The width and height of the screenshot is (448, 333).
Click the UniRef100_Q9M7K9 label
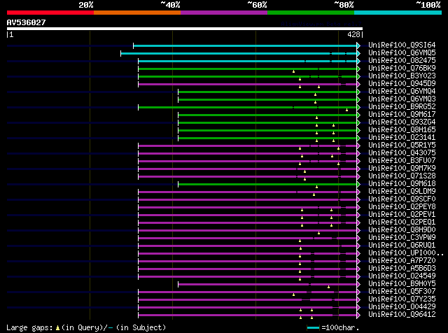click(x=402, y=169)
